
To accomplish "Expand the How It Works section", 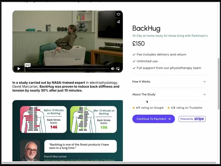I will pos(169,82).
